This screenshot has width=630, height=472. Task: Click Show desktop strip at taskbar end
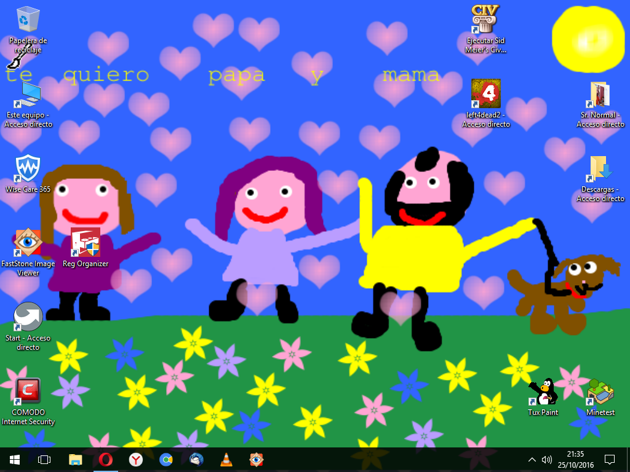(x=628, y=460)
